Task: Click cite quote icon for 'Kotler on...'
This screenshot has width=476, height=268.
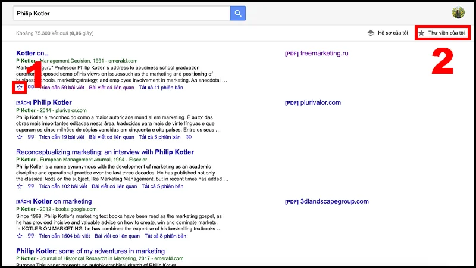Action: [x=30, y=88]
